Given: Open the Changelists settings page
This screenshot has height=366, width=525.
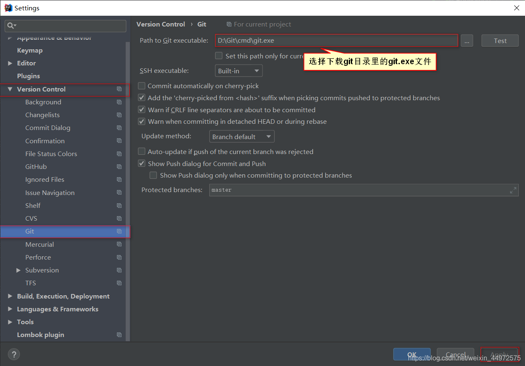Looking at the screenshot, I should pyautogui.click(x=42, y=115).
